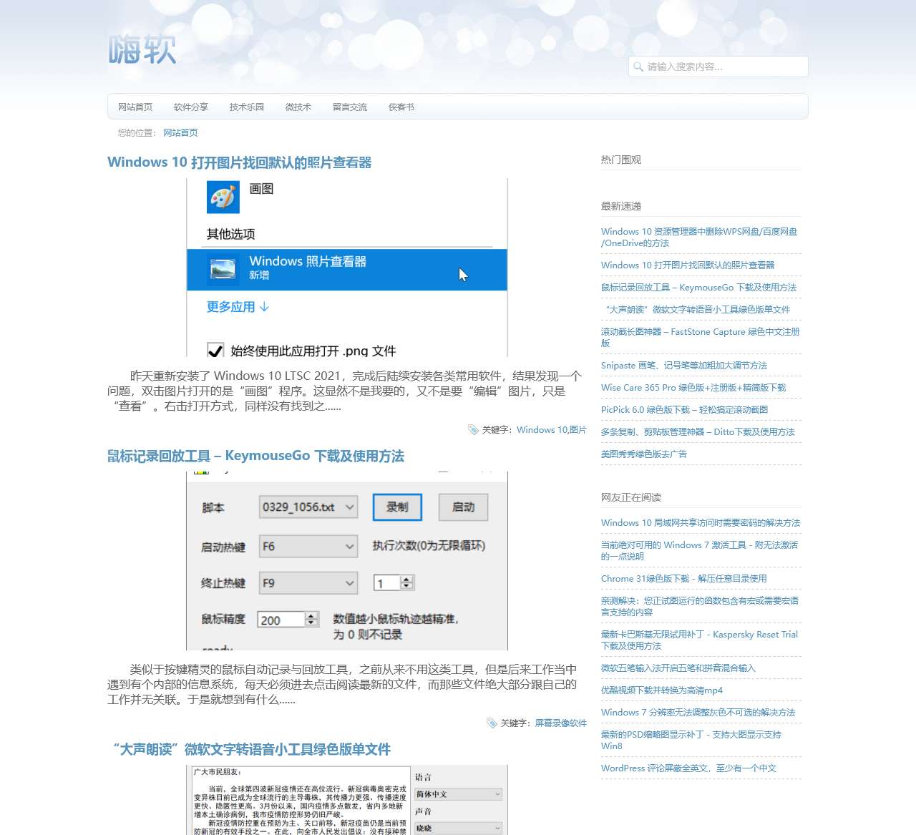Click the tag icon beside 关键字 屏幕录像软件
The height and width of the screenshot is (835, 916).
492,723
